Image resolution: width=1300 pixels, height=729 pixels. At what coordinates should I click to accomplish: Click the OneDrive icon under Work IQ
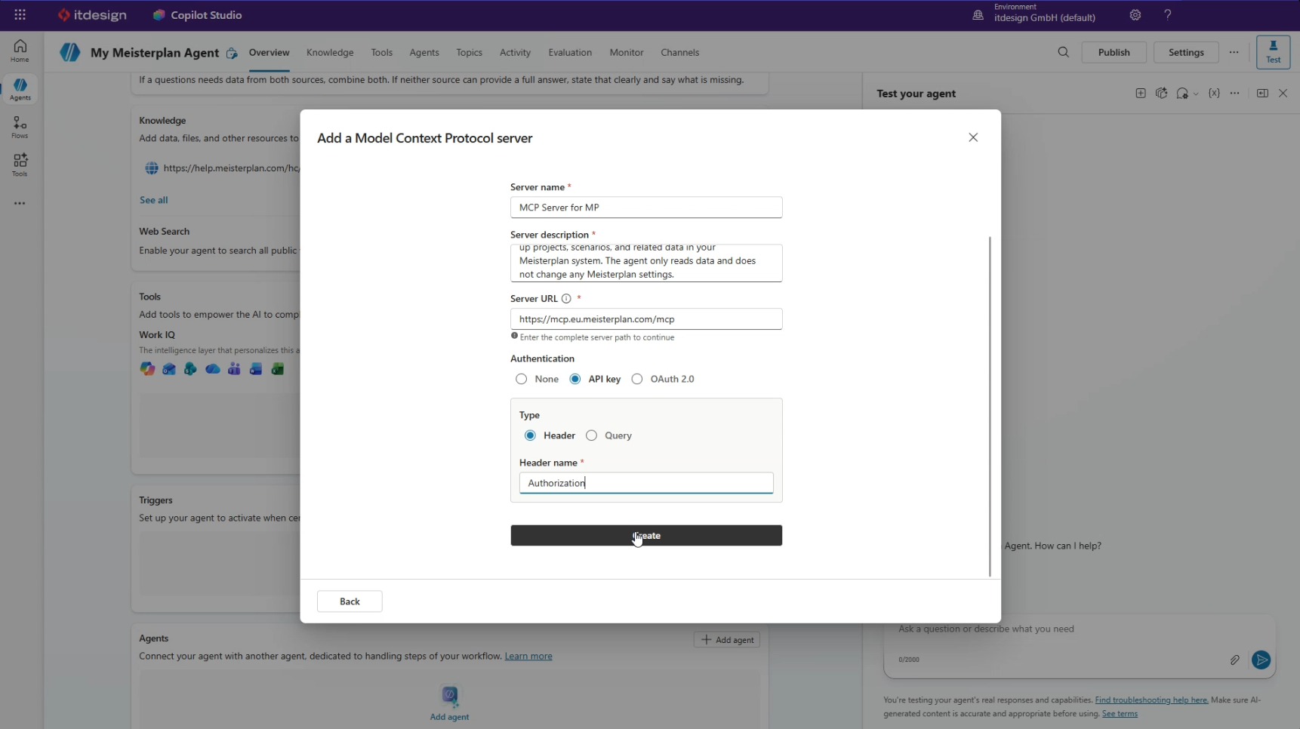point(213,369)
